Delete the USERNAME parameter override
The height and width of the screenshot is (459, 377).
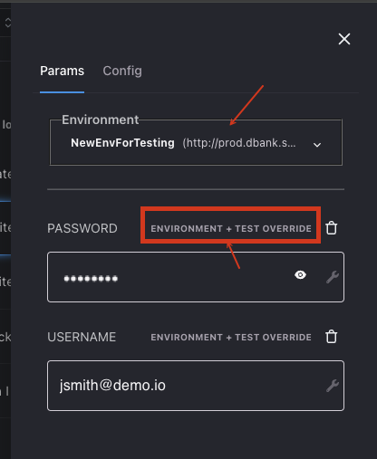(332, 337)
